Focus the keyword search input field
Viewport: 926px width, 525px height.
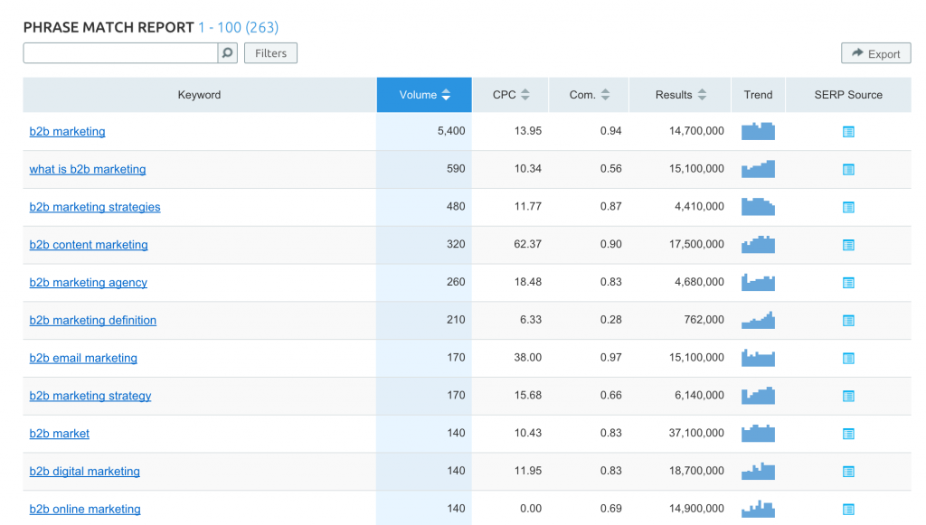coord(120,53)
